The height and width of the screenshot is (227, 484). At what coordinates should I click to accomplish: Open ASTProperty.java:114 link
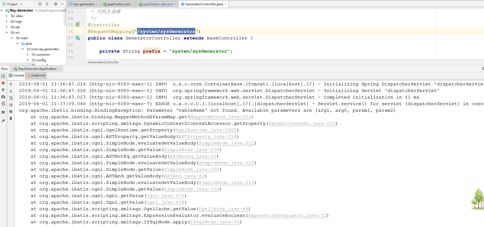208,137
